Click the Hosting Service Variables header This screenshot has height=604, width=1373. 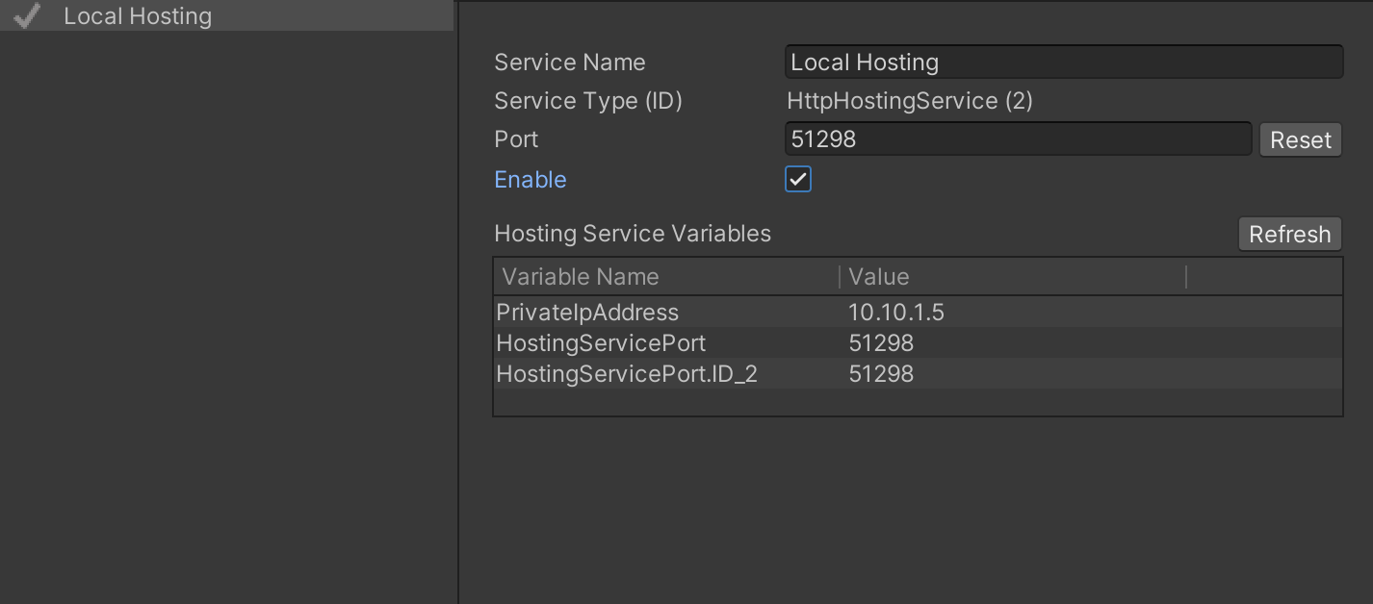633,233
